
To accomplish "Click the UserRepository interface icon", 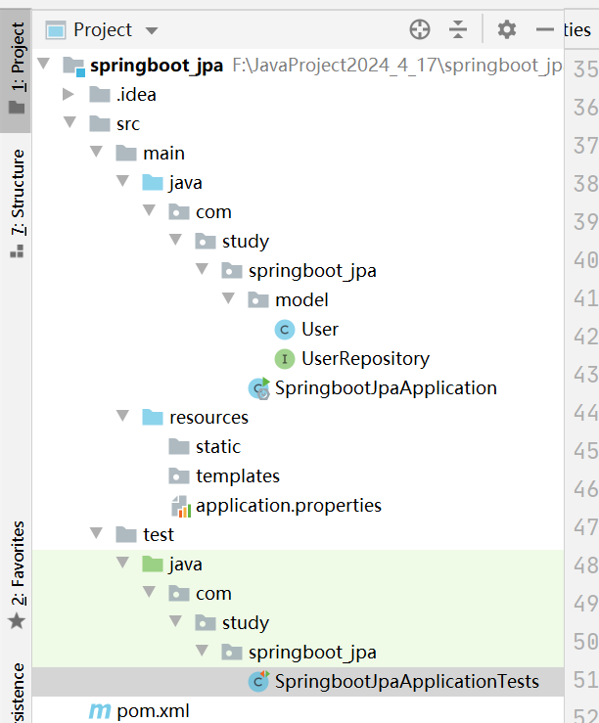I will (285, 359).
